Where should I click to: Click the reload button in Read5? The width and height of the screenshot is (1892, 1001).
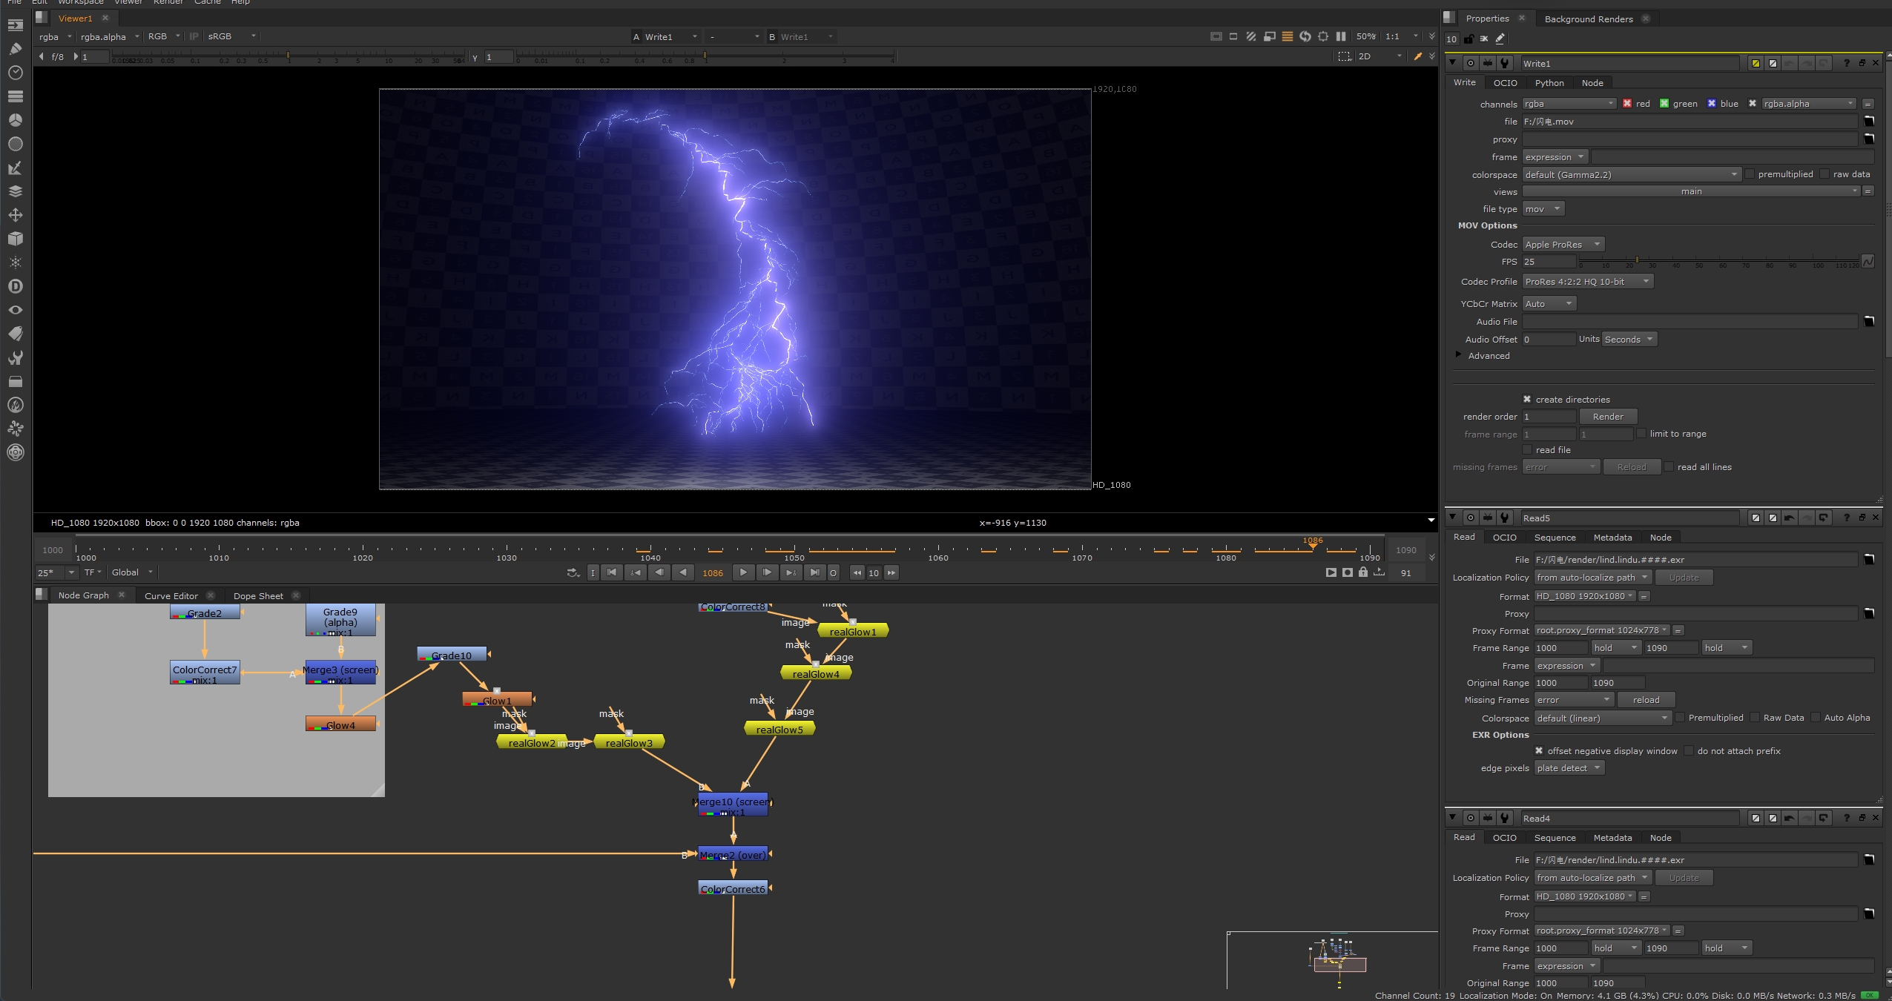[1645, 700]
